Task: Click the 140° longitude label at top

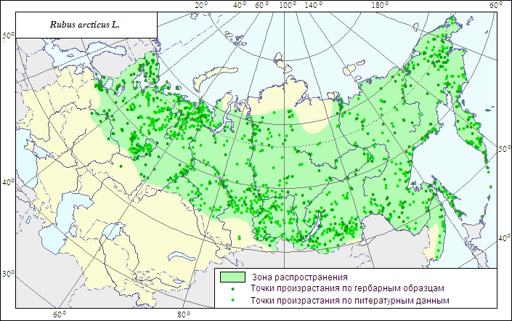Action: pos(314,5)
